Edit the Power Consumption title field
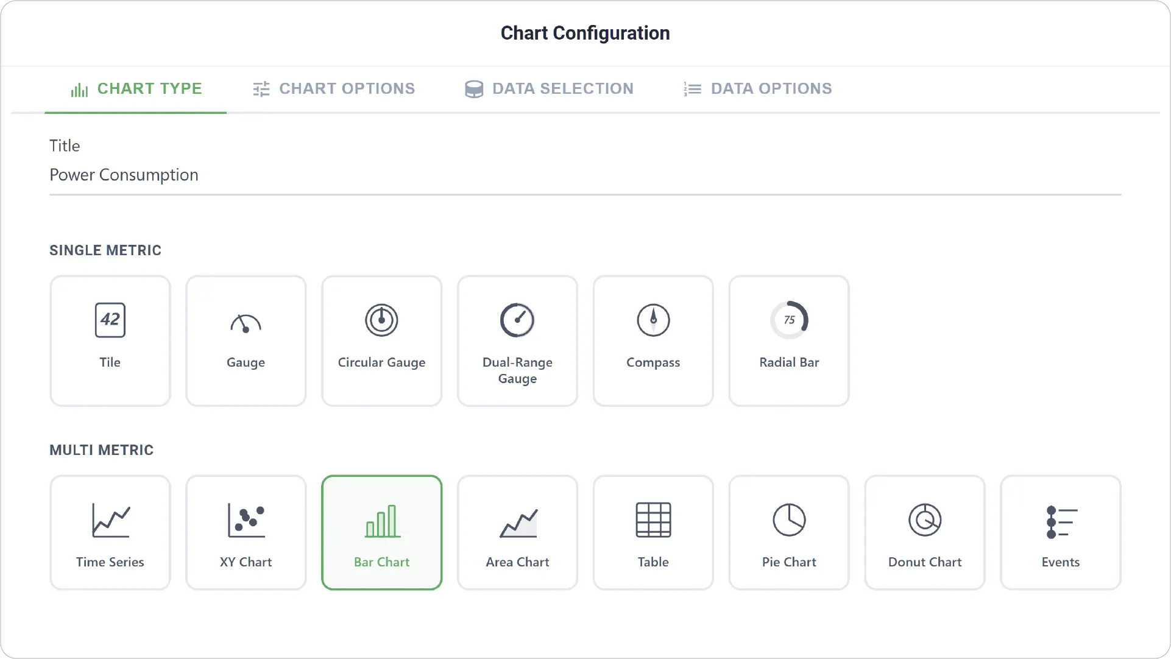 585,175
